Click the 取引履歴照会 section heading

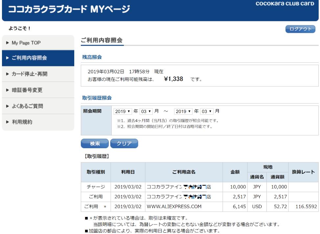97,98
